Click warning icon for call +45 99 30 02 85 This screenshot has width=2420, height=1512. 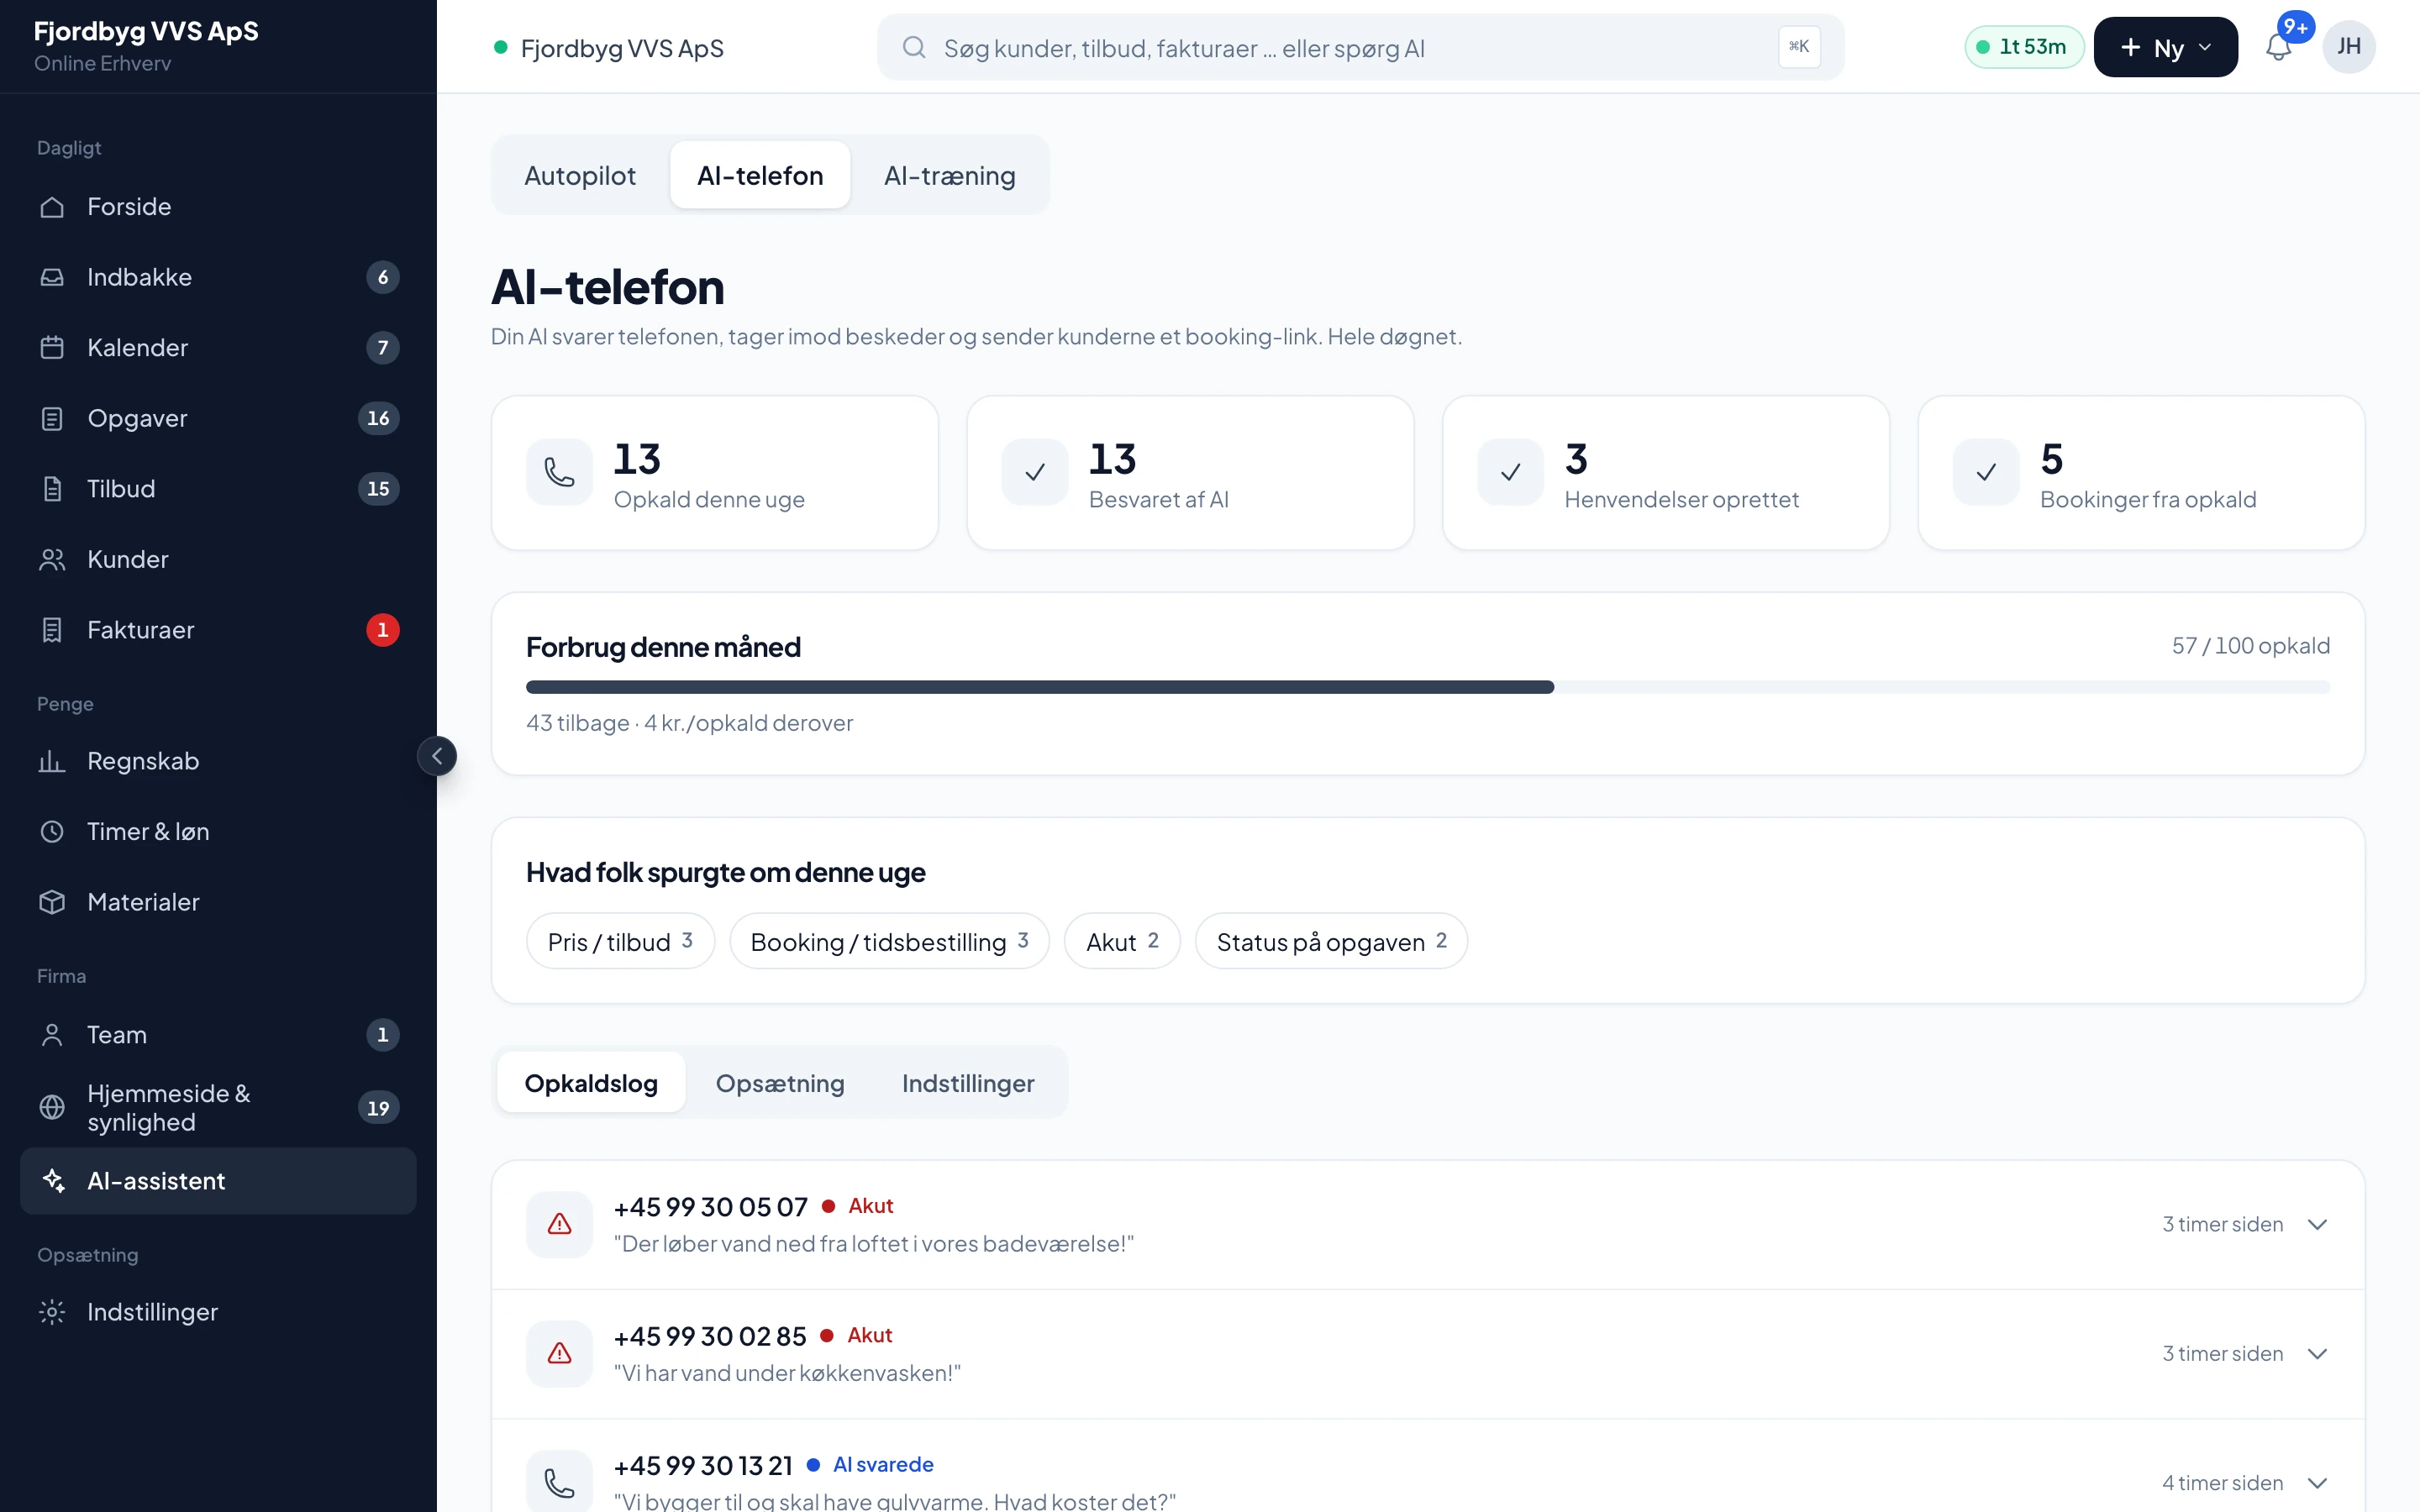[x=559, y=1354]
